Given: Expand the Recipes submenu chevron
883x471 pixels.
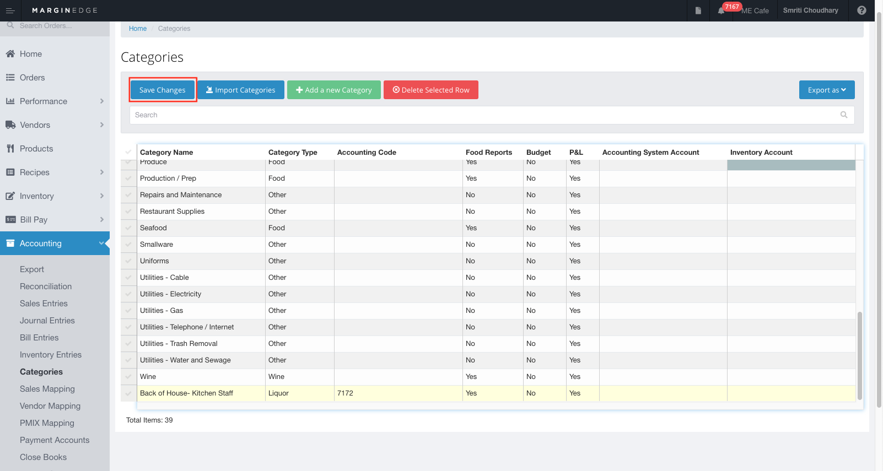Looking at the screenshot, I should tap(102, 172).
